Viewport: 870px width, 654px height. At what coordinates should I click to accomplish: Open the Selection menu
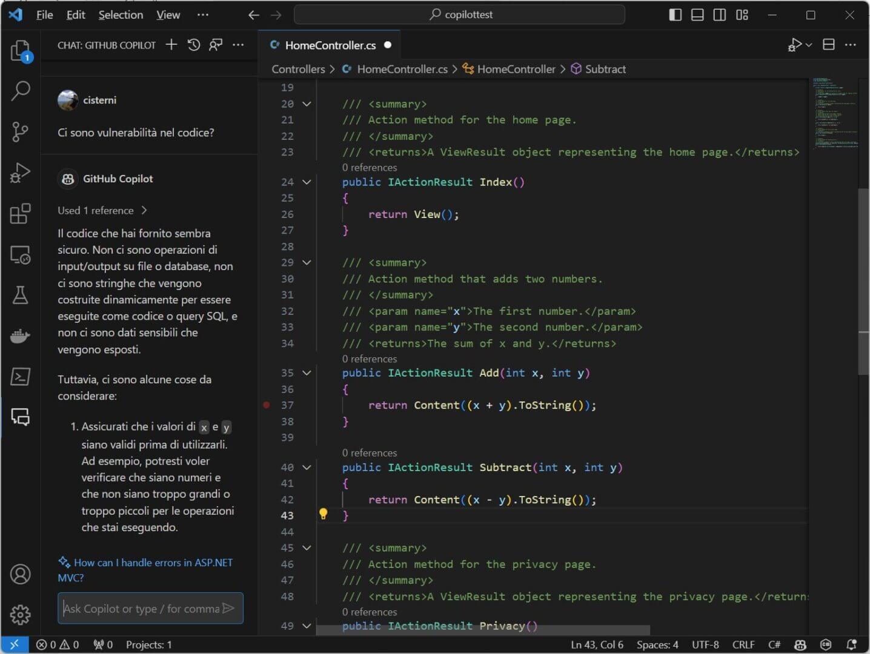tap(121, 15)
